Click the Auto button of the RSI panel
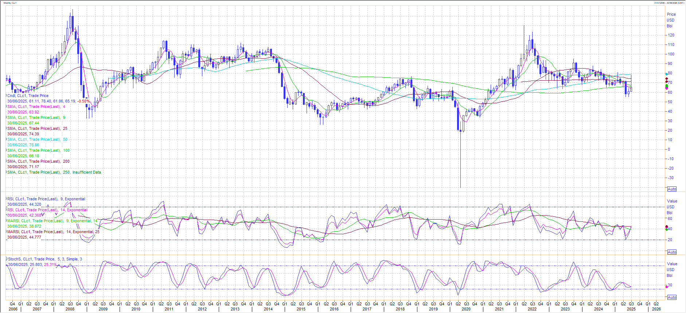Image resolution: width=686 pixels, height=313 pixels. pyautogui.click(x=672, y=252)
